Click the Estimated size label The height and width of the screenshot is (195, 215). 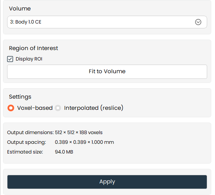[25, 152]
